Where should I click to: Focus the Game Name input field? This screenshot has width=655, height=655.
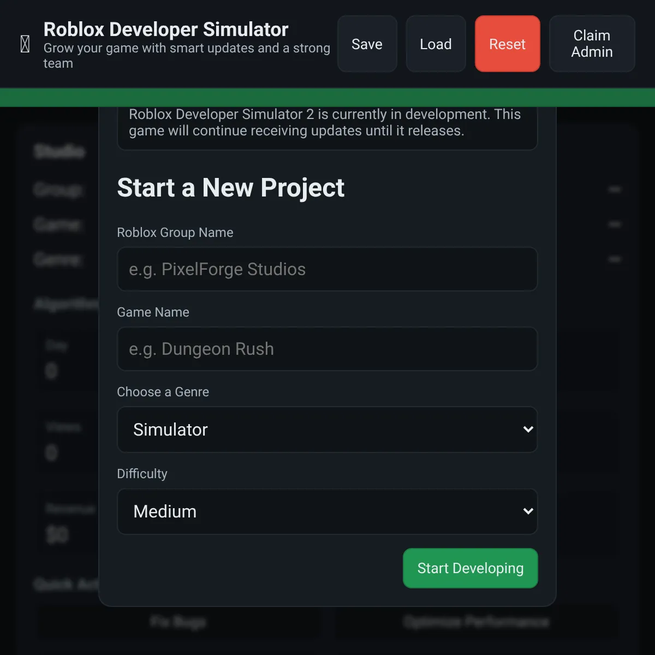click(327, 349)
